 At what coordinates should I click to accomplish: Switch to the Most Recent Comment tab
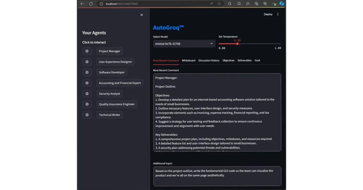166,60
